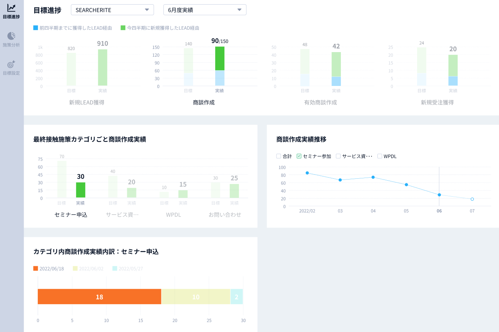
Task: Select the 商談作成 chart label
Action: (x=204, y=102)
